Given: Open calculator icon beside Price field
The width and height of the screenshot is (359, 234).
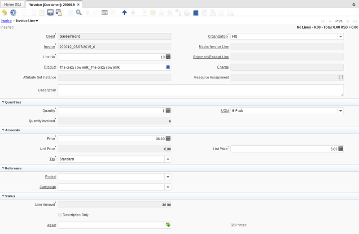Looking at the screenshot, I should click(168, 139).
